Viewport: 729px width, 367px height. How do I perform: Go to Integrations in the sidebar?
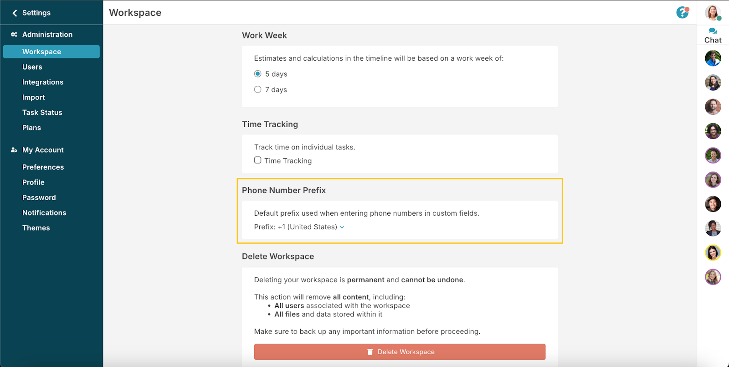click(x=43, y=82)
